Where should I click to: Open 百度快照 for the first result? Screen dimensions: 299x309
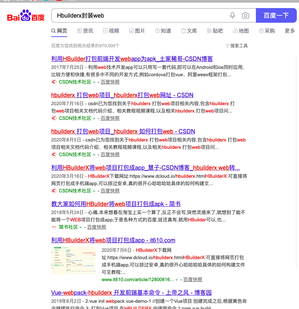(x=110, y=82)
